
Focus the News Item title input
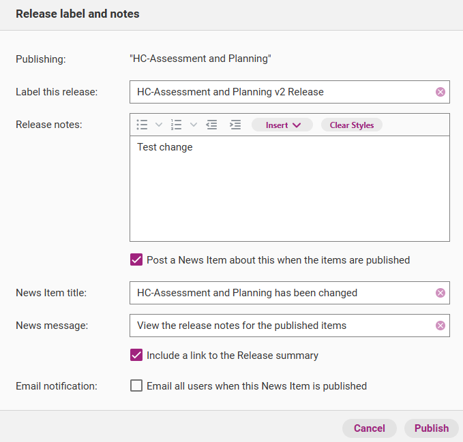pyautogui.click(x=280, y=293)
